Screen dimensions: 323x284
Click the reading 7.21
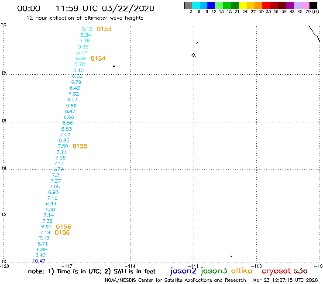click(57, 175)
